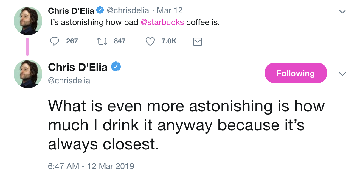Share the tweet via Direct Message

point(198,42)
